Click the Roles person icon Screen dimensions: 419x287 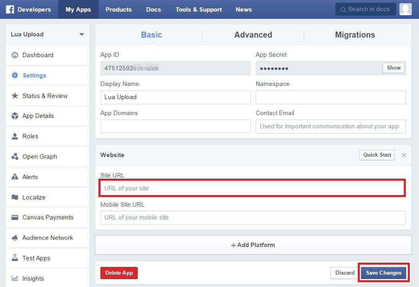(x=15, y=136)
